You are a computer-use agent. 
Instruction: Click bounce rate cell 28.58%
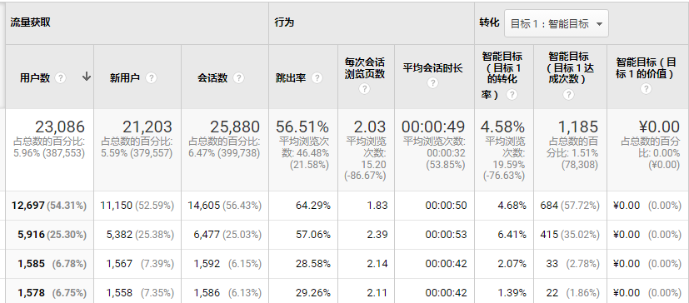point(313,264)
